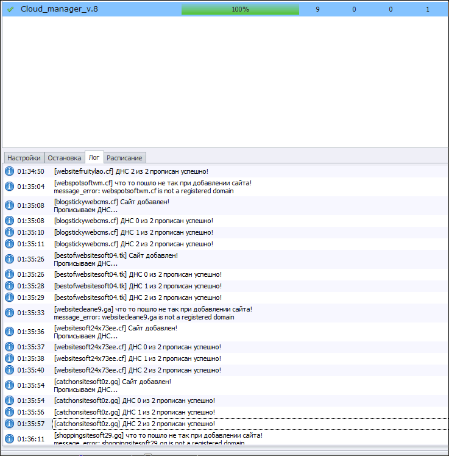Click the 01:36:11 timestamp
Viewport: 449px width, 456px height.
click(31, 439)
